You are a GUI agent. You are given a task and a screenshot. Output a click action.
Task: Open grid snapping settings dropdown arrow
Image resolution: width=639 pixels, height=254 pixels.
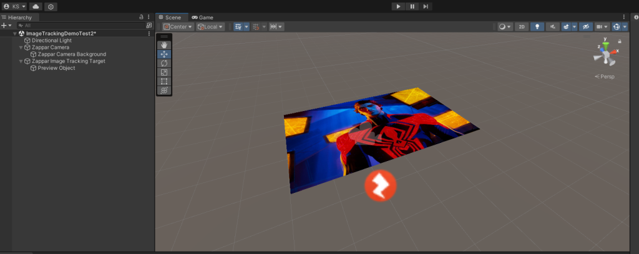click(264, 26)
